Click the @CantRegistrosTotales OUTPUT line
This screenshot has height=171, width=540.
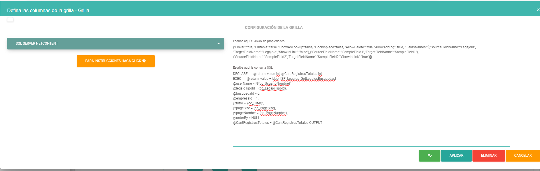click(278, 123)
